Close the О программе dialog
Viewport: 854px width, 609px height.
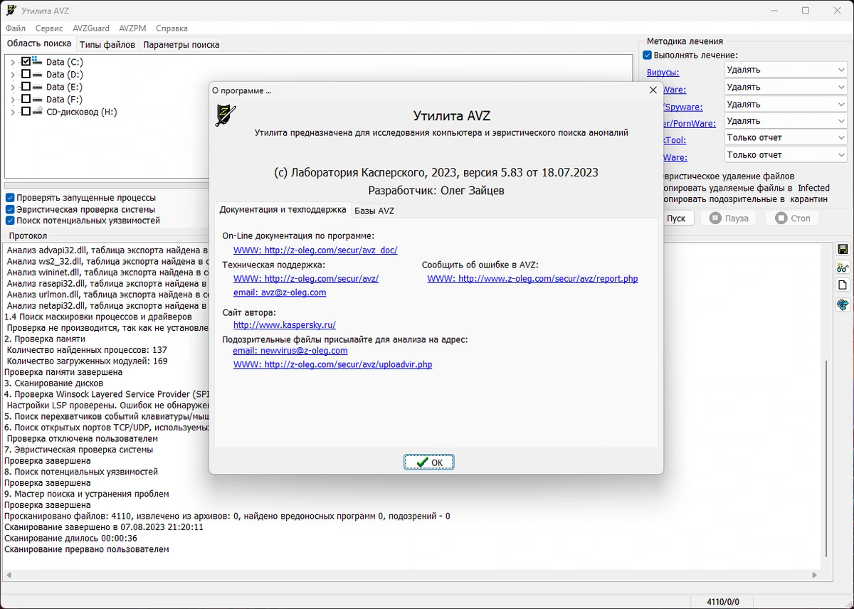click(x=653, y=90)
